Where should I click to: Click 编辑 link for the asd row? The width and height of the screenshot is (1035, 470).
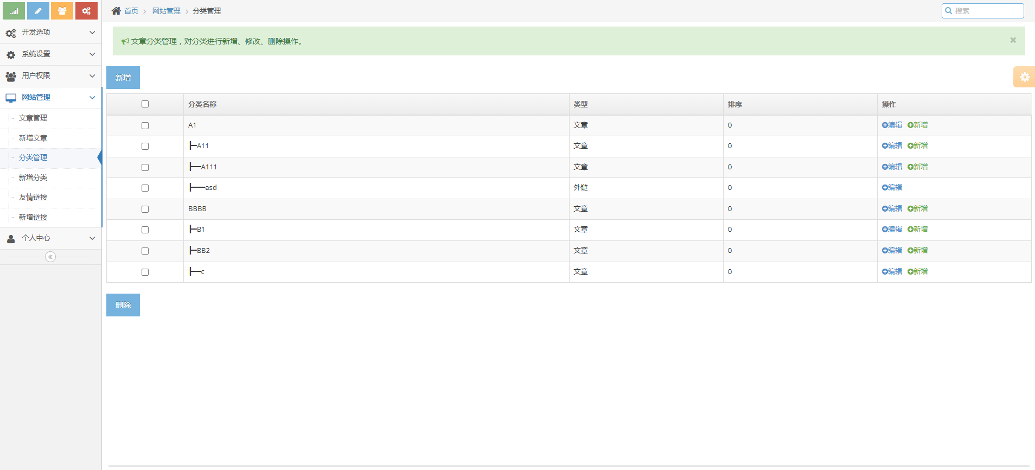pos(892,187)
